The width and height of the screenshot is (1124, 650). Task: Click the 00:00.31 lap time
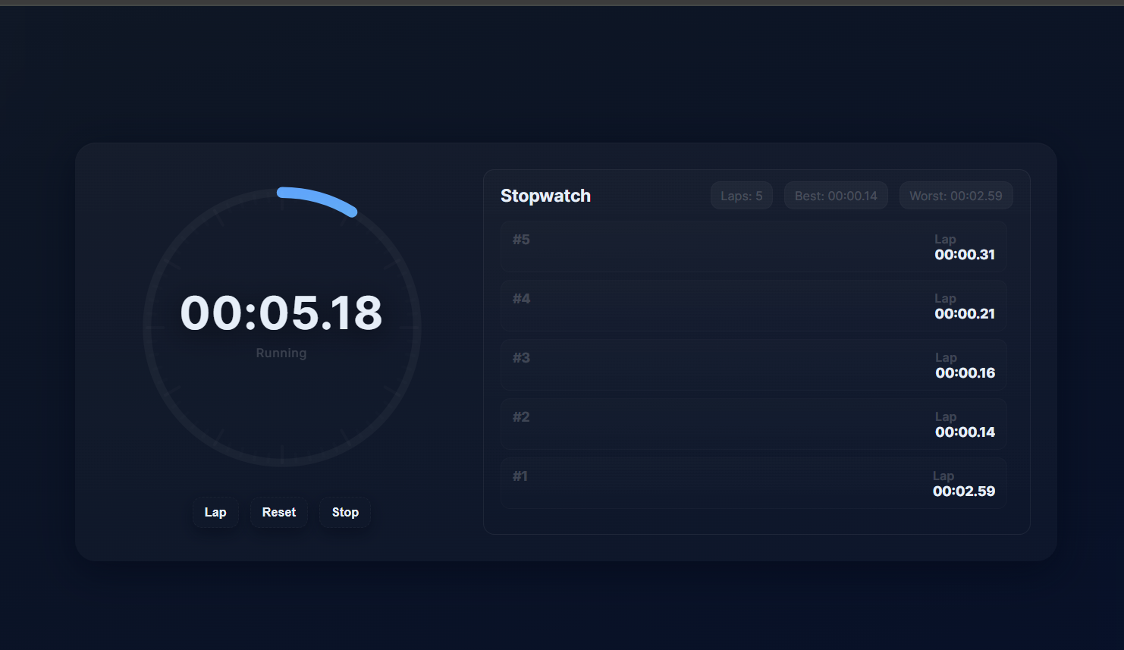(965, 255)
